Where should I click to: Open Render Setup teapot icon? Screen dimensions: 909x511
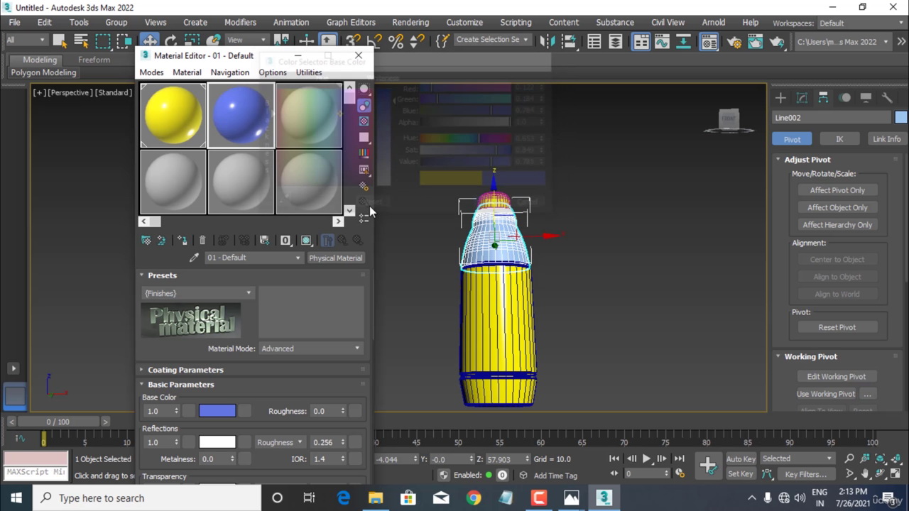tap(734, 42)
